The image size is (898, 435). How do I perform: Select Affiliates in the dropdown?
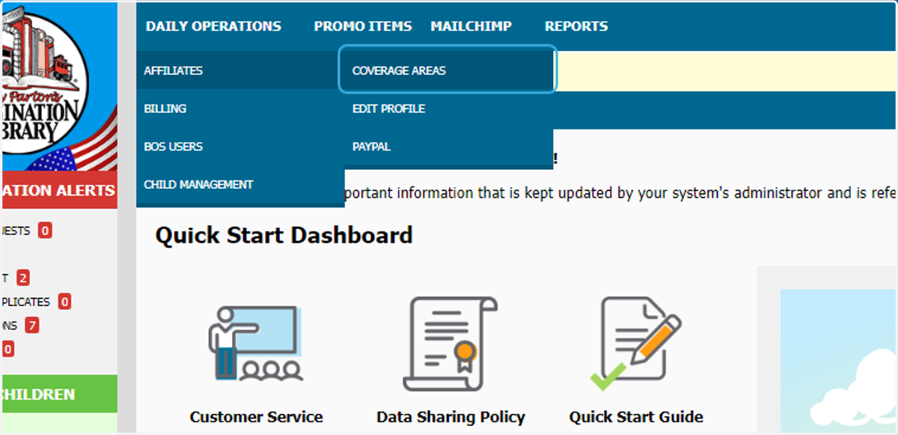pyautogui.click(x=240, y=70)
